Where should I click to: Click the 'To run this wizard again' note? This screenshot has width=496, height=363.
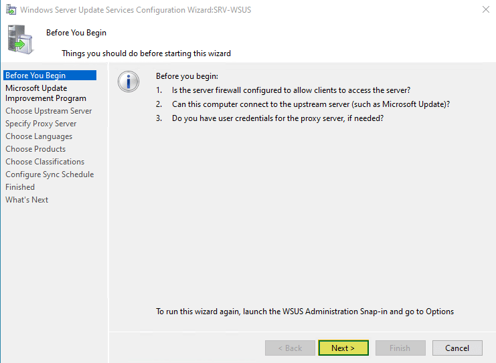[x=305, y=312]
